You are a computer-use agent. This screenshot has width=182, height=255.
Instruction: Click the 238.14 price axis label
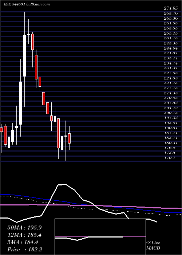click(170, 58)
